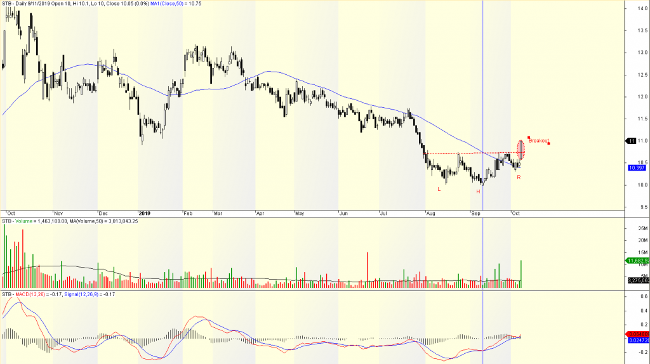Click the red 'Breakout' annotation label
The height and width of the screenshot is (364, 650).
[x=538, y=140]
